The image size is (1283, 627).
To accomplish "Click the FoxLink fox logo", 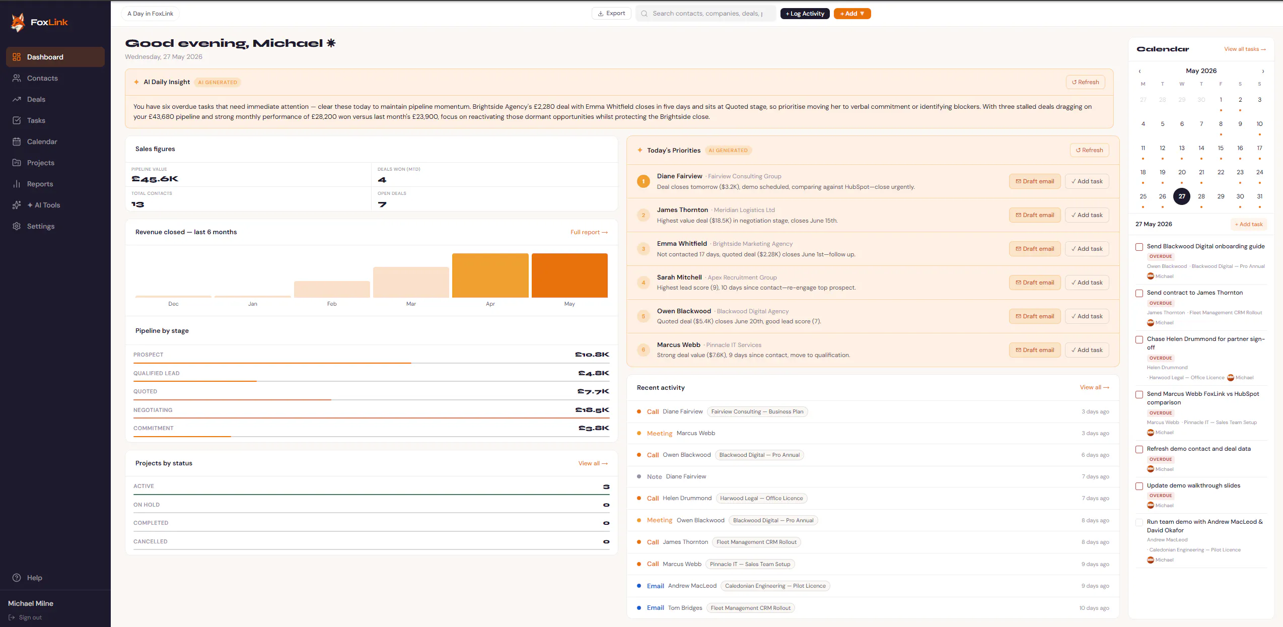I will click(x=18, y=22).
